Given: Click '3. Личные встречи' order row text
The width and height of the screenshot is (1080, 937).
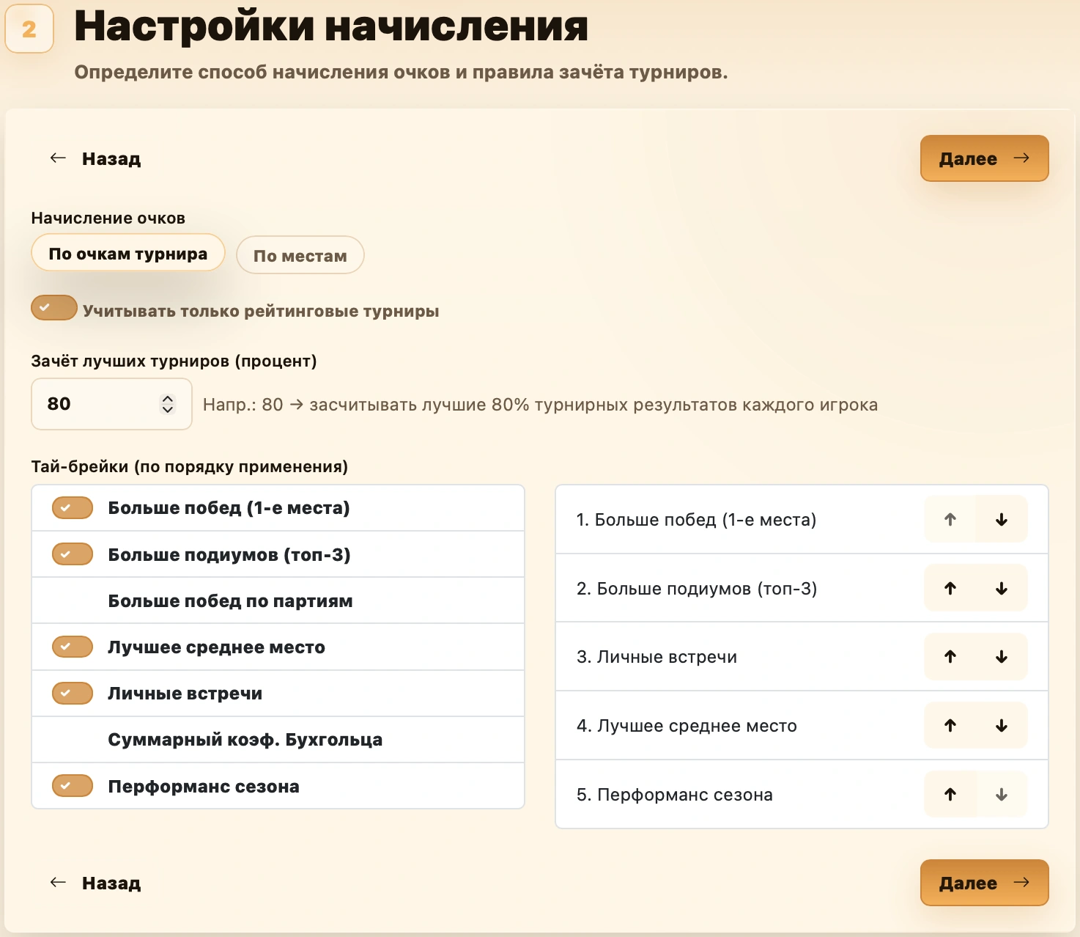Looking at the screenshot, I should coord(656,657).
